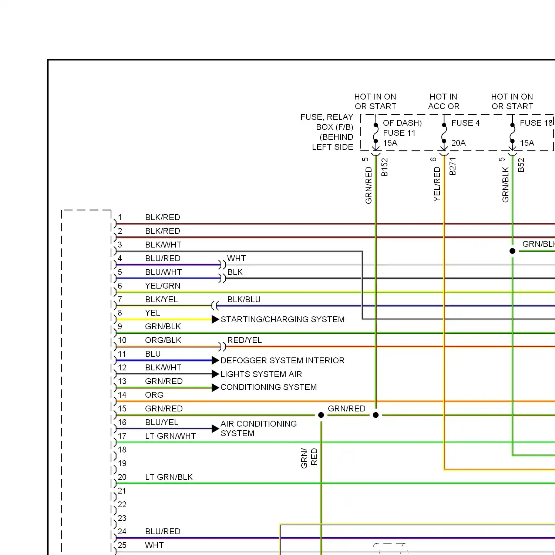Click the arrowhead pointing to DEFOGGER SYSTEM INTERIOR
555x555 pixels.
[215, 360]
